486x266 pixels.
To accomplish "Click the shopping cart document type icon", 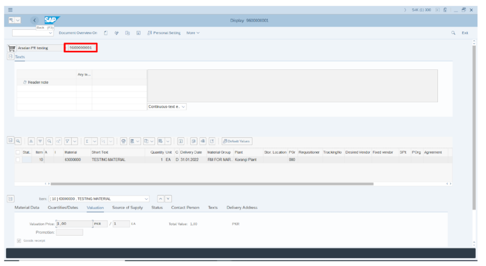I will pyautogui.click(x=11, y=47).
